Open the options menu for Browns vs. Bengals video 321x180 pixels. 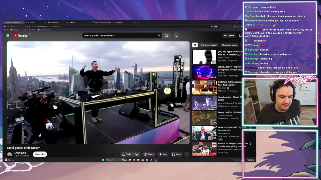[x=250, y=144]
